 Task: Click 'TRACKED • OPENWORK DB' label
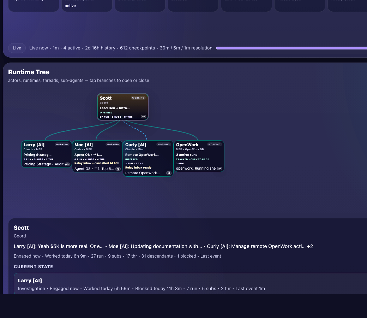192,159
